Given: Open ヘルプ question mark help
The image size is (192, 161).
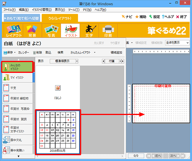Looking at the screenshot, I should coord(168,17).
